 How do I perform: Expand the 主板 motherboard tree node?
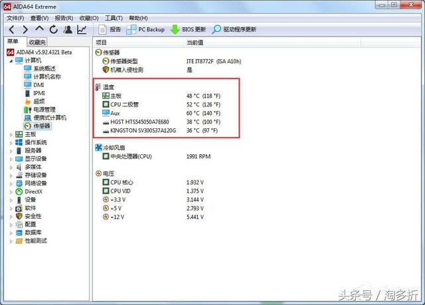(11, 134)
